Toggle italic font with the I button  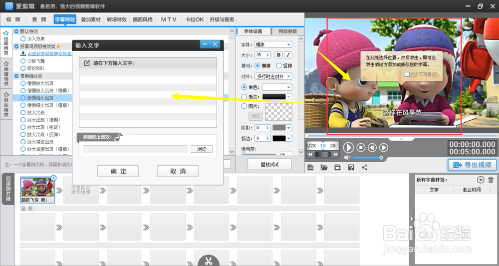coord(288,55)
